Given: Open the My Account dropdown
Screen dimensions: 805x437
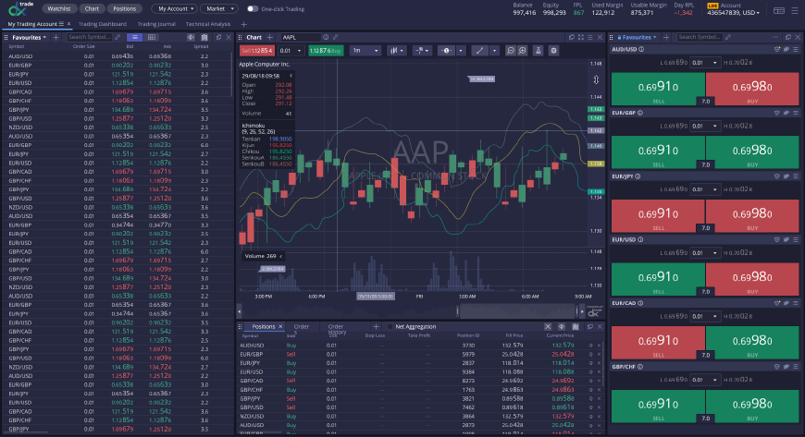Looking at the screenshot, I should point(175,8).
